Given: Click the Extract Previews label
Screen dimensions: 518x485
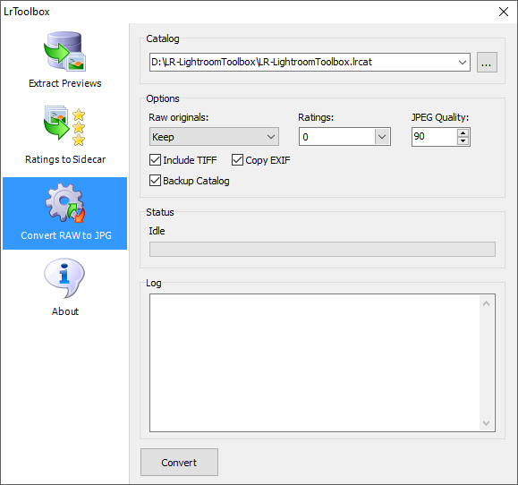Looking at the screenshot, I should click(x=64, y=83).
